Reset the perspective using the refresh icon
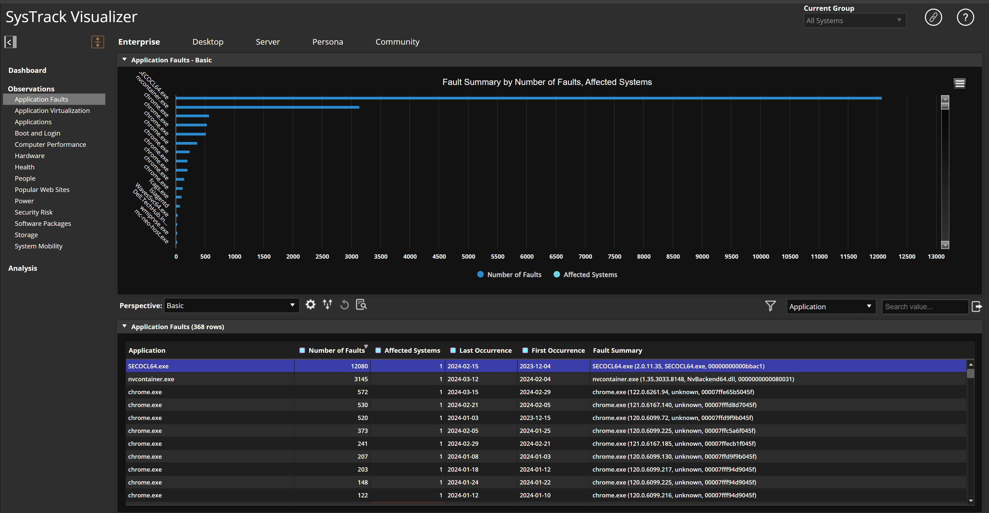 pos(344,305)
